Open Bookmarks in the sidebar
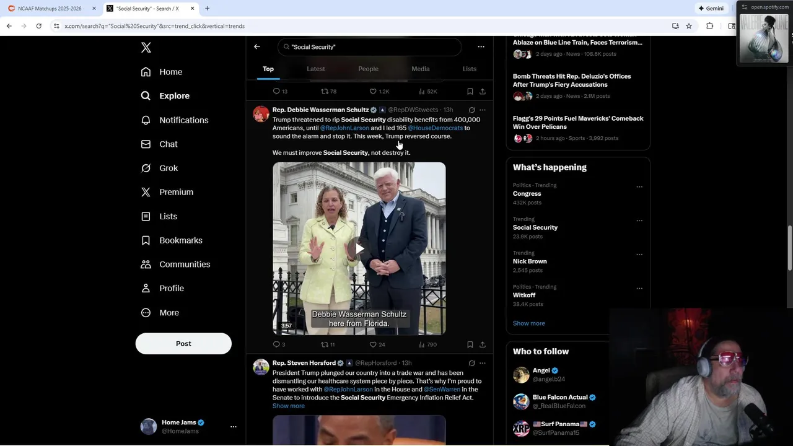Screen dimensions: 793x446 tap(172, 240)
